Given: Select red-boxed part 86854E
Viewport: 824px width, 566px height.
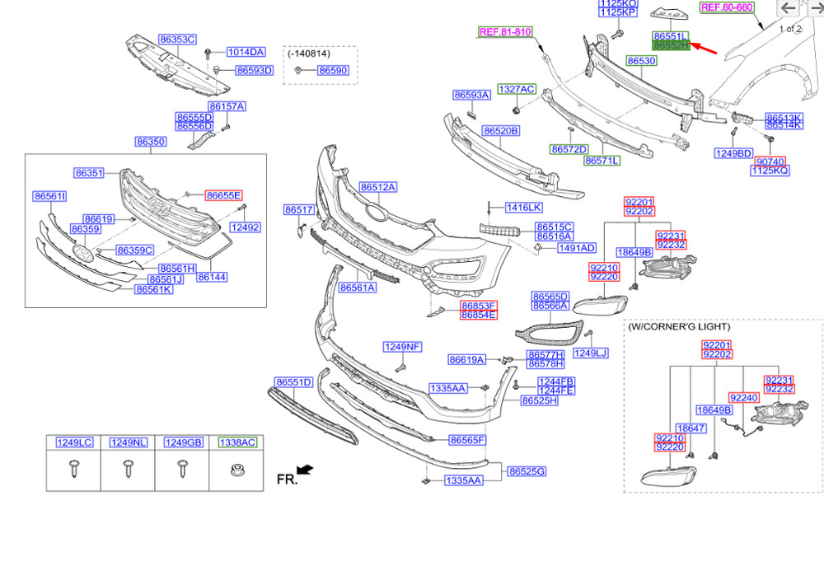Looking at the screenshot, I should click(478, 316).
